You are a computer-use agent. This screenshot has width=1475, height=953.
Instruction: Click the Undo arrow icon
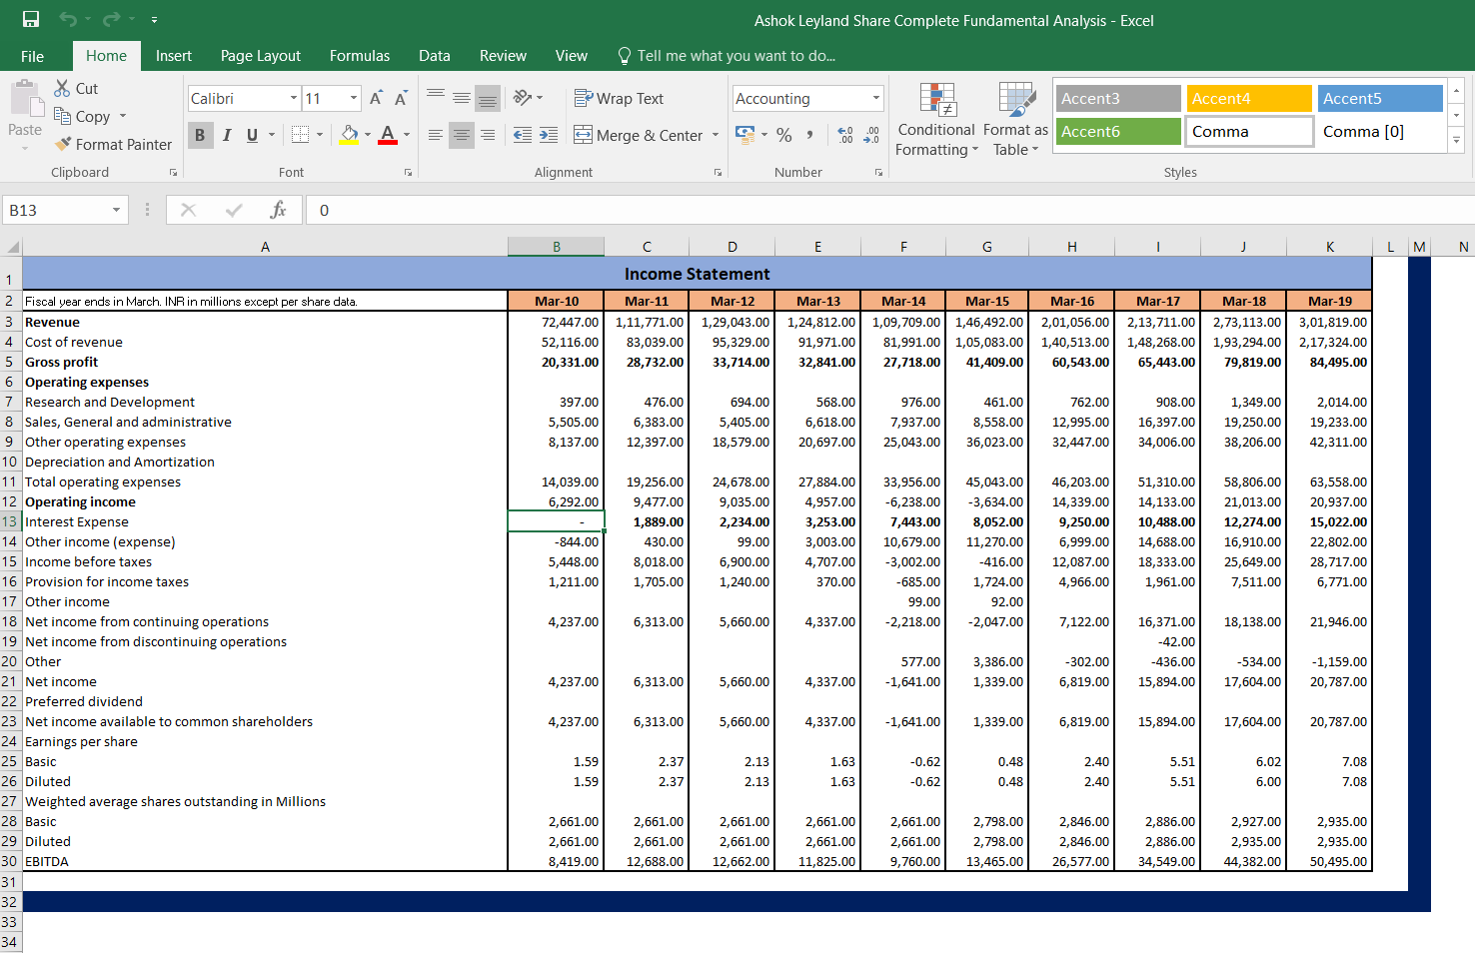click(x=68, y=19)
